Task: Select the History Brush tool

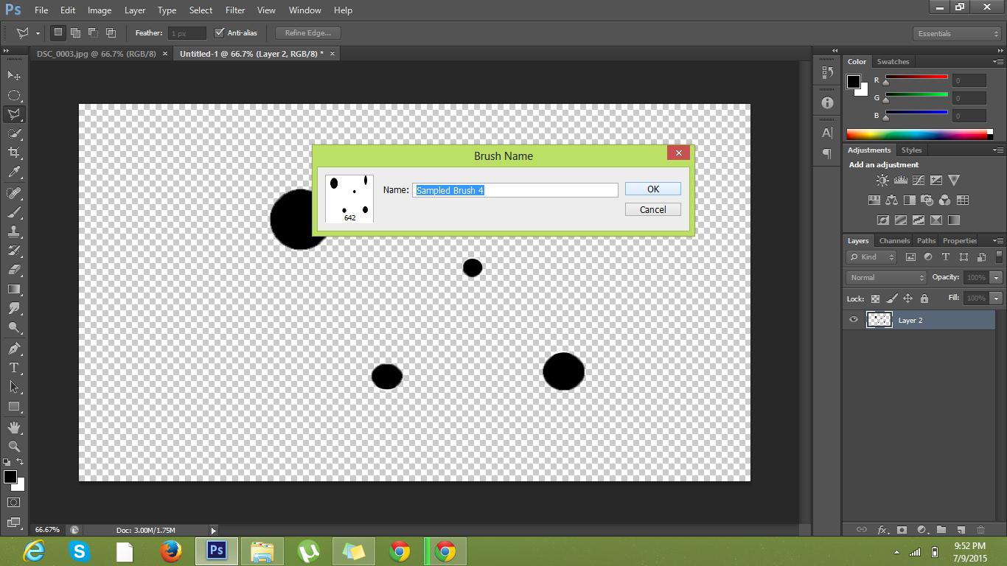Action: (14, 251)
